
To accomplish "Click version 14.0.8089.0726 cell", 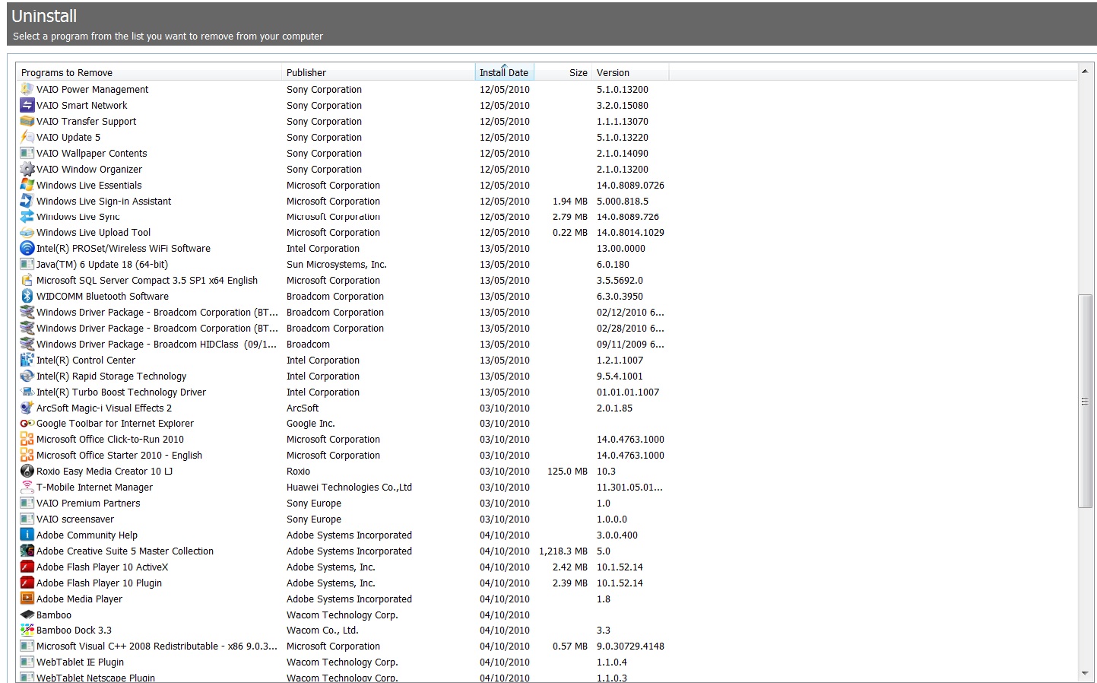I will 630,185.
